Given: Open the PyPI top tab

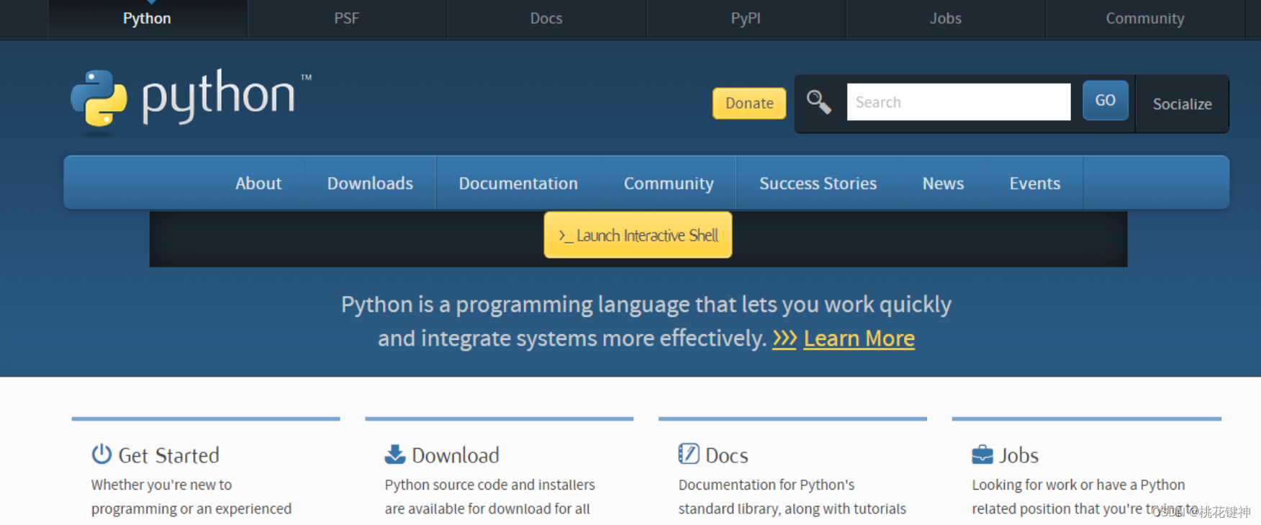Looking at the screenshot, I should tap(746, 19).
